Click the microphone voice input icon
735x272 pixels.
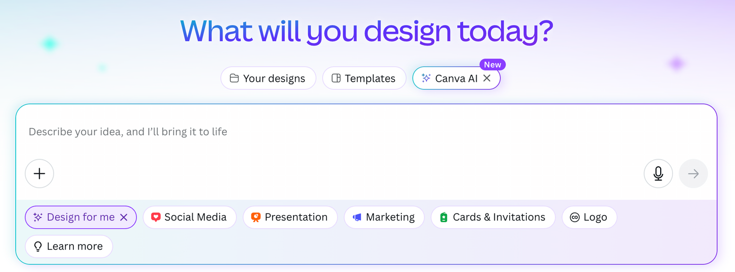658,174
